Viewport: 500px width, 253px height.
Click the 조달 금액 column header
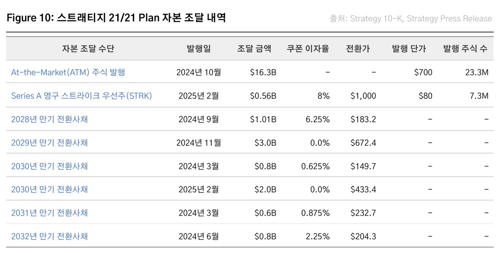[254, 49]
